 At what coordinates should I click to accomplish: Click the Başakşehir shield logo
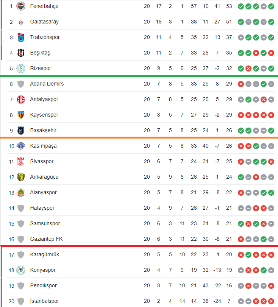pos(21,130)
